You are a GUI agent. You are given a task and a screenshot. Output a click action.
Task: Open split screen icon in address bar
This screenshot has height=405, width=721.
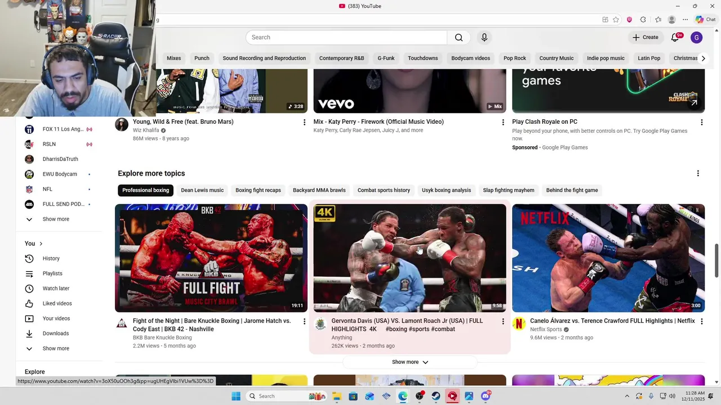605,20
